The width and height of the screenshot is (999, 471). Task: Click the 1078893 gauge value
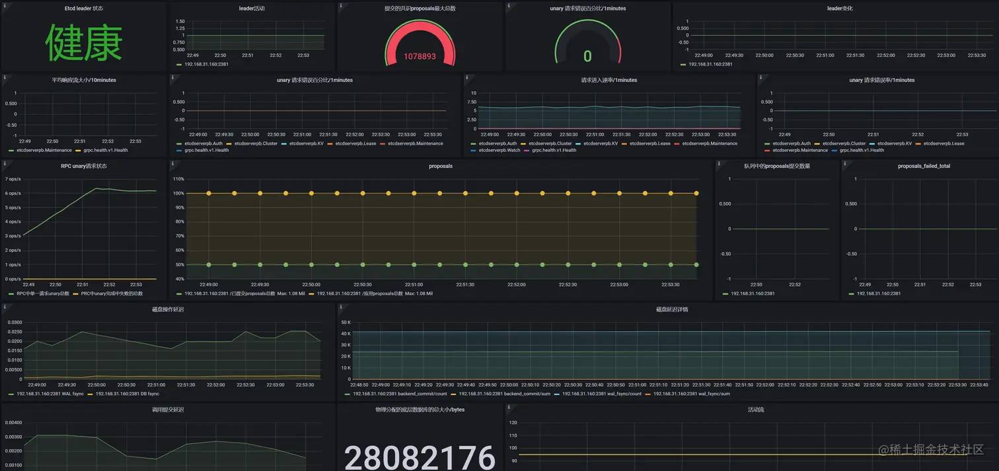click(420, 57)
